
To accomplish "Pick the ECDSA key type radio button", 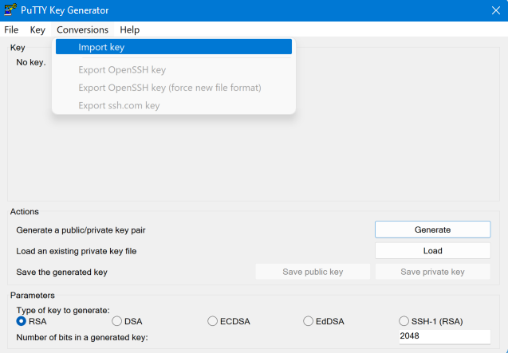I will (213, 321).
